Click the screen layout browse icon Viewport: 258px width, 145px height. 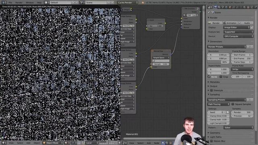pos(47,3)
